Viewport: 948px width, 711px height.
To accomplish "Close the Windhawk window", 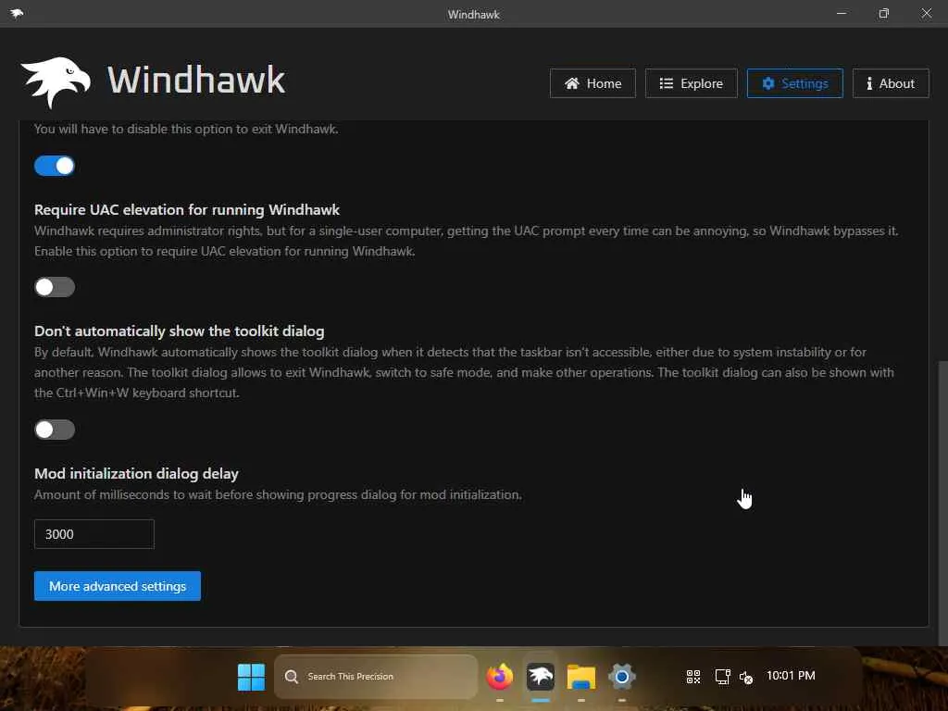I will pos(926,13).
